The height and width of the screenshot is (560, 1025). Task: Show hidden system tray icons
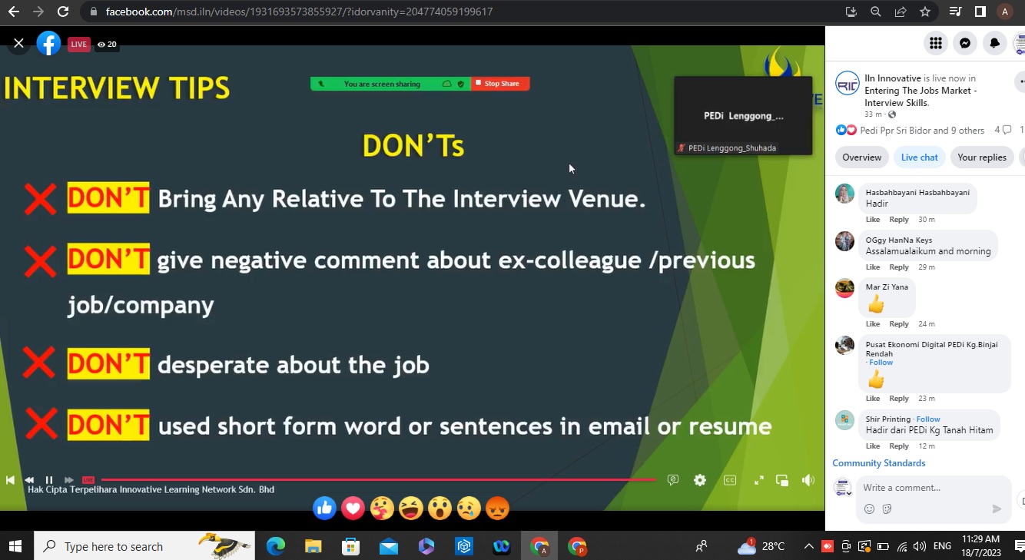click(x=808, y=546)
